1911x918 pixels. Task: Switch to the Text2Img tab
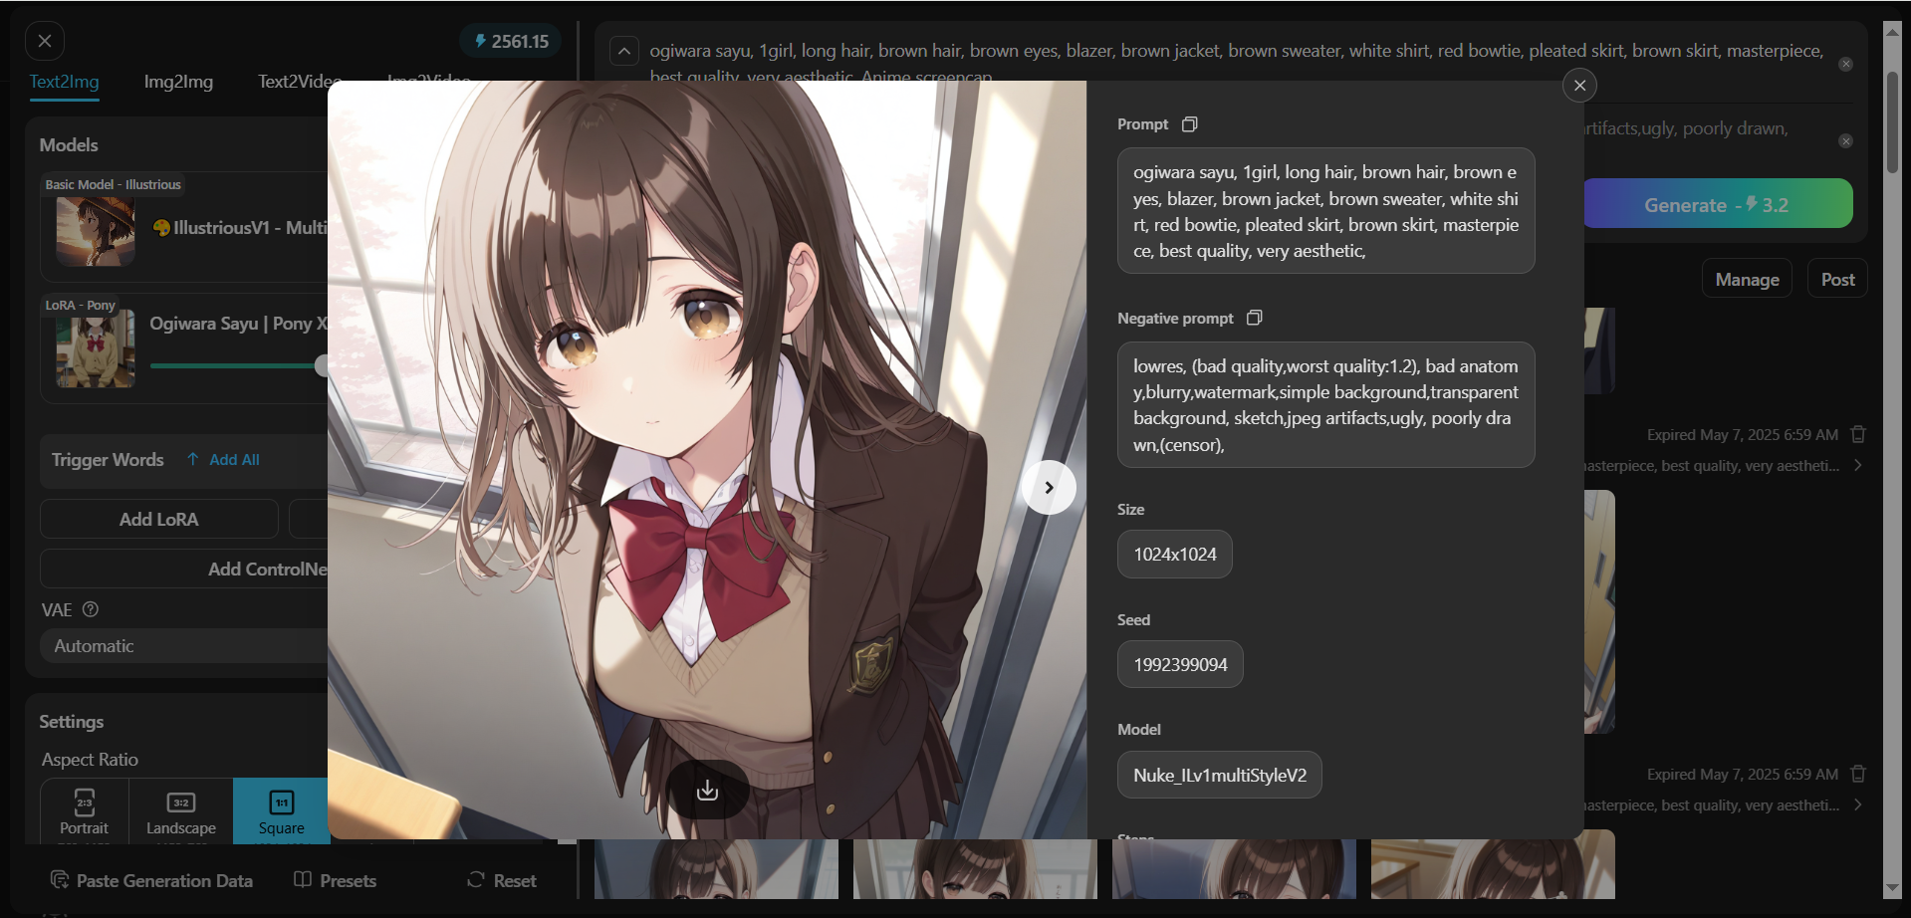coord(64,82)
